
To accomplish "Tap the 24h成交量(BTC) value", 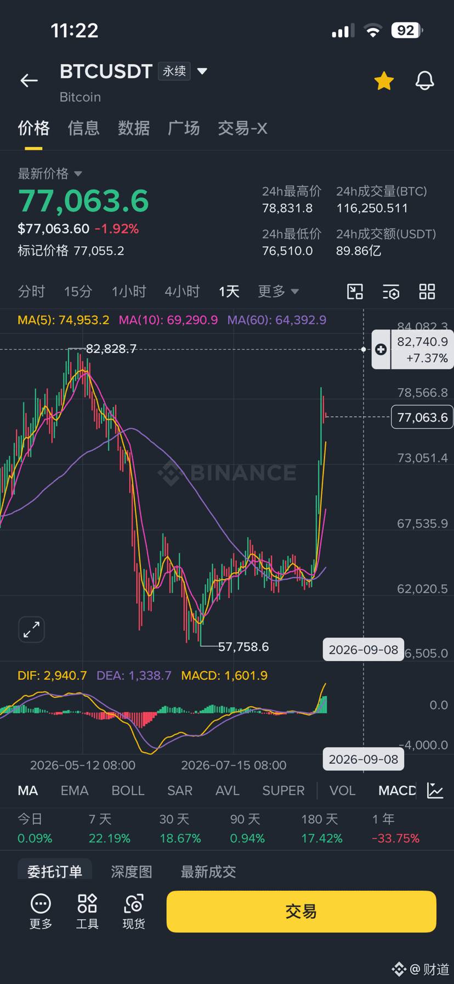I will (x=372, y=208).
